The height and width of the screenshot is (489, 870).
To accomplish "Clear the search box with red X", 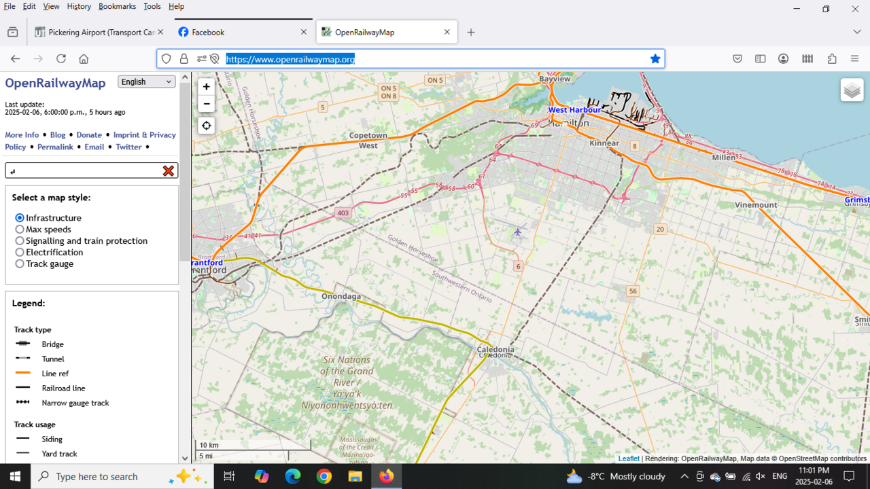I will tap(168, 171).
